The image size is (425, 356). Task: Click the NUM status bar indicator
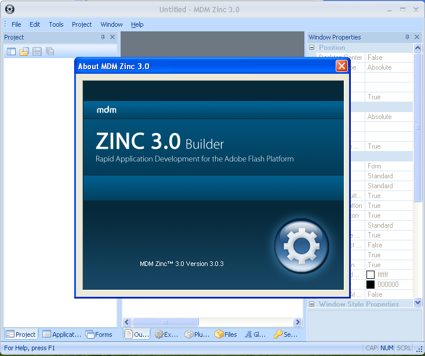coord(387,348)
